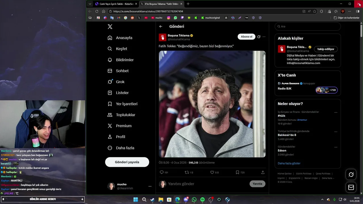This screenshot has height=204, width=363.
Task: Click share post icon
Action: pyautogui.click(x=263, y=172)
